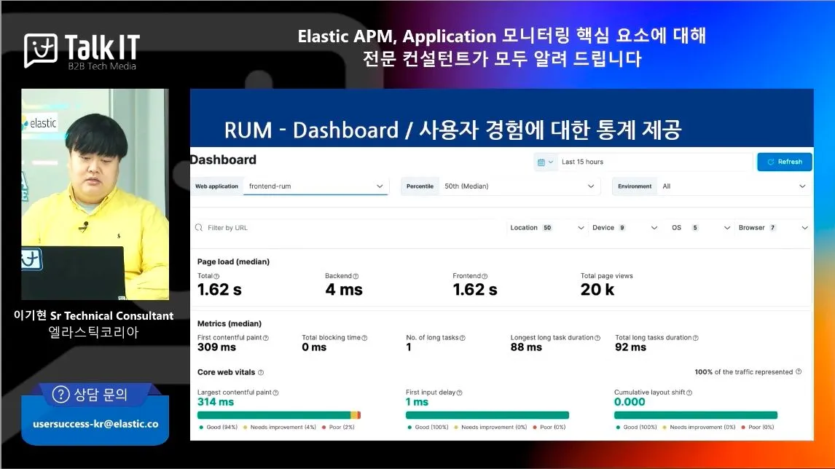Viewport: 835px width, 469px height.
Task: Open the Percentile 50th (Median) dropdown
Action: pyautogui.click(x=520, y=186)
